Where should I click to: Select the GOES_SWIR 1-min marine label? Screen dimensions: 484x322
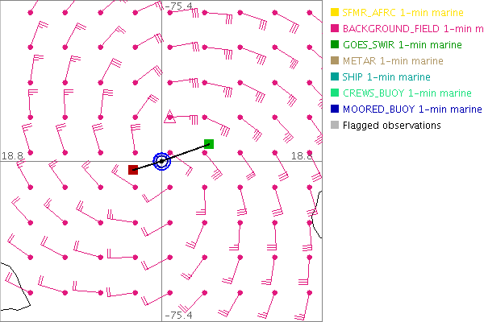(x=398, y=44)
